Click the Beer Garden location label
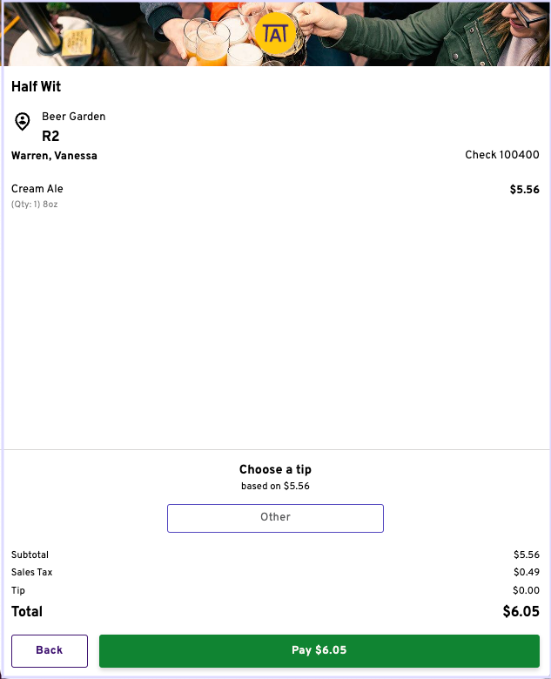 click(73, 117)
